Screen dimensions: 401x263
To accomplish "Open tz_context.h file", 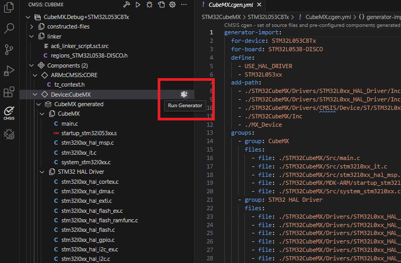I will (x=69, y=84).
